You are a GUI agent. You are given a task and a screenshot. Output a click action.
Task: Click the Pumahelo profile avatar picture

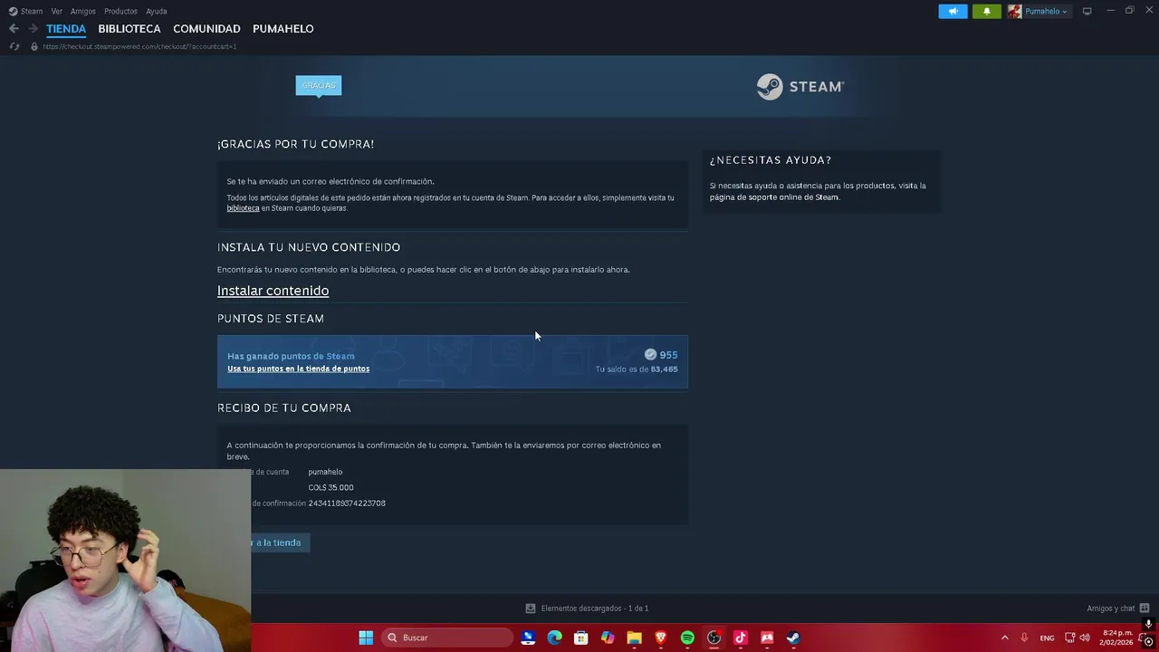(1014, 11)
